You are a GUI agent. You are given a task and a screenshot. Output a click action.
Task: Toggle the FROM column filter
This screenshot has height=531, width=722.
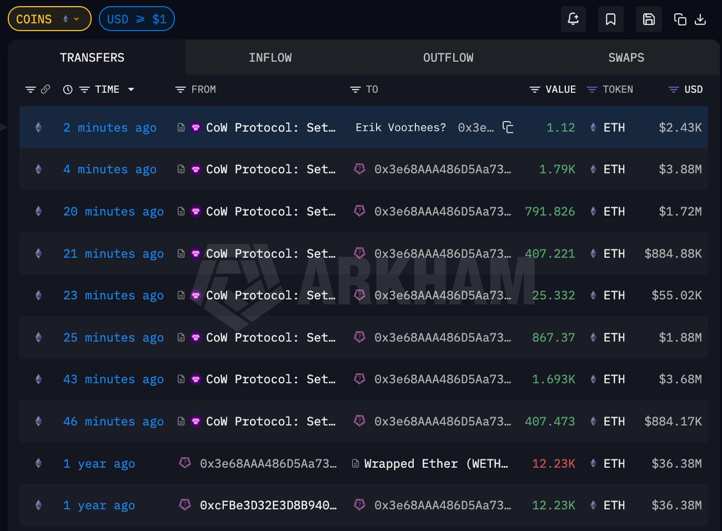click(x=180, y=90)
